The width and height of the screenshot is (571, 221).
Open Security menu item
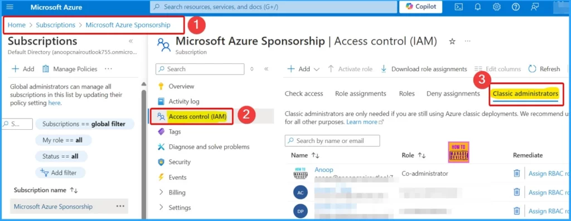coord(180,162)
